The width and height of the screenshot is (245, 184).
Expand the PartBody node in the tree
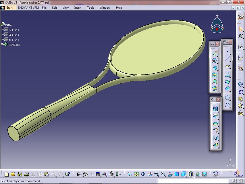[2, 45]
